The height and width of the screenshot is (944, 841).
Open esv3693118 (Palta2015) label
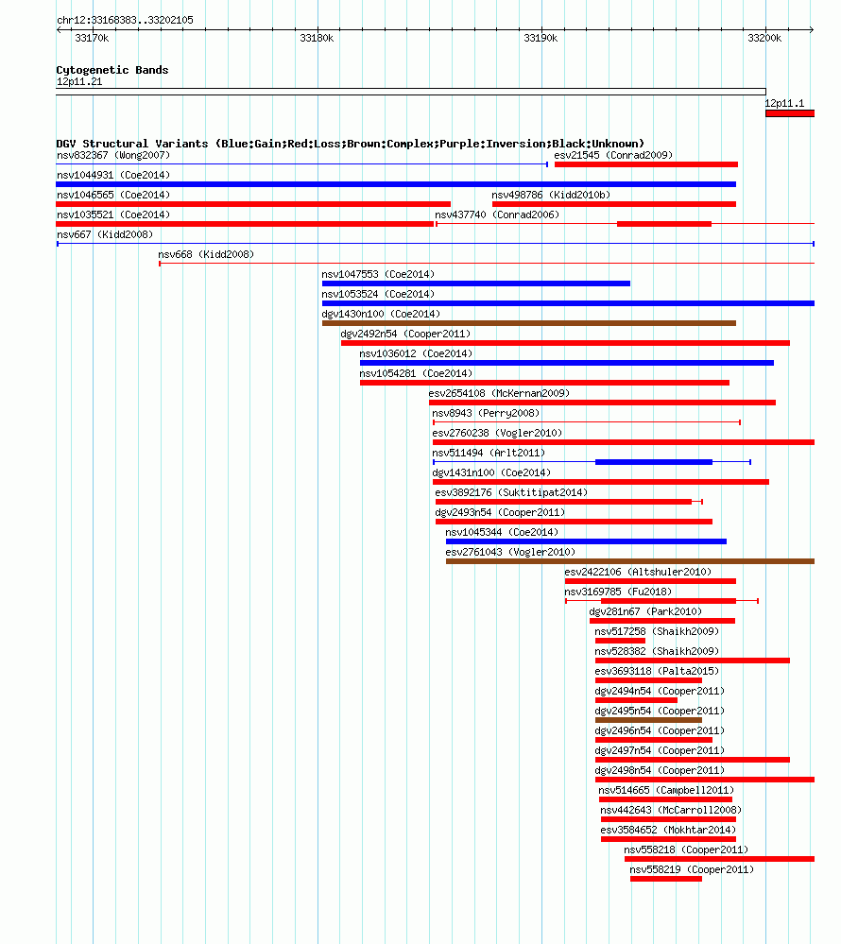[x=657, y=672]
